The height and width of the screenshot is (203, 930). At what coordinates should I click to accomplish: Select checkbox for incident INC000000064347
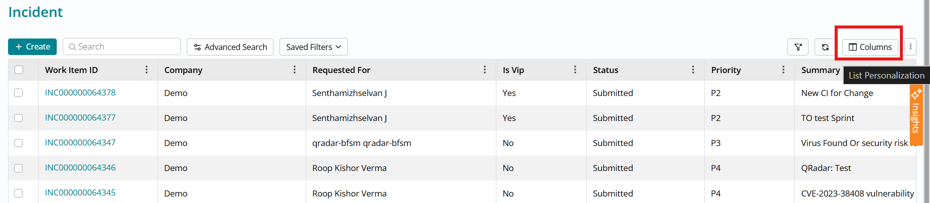[19, 143]
